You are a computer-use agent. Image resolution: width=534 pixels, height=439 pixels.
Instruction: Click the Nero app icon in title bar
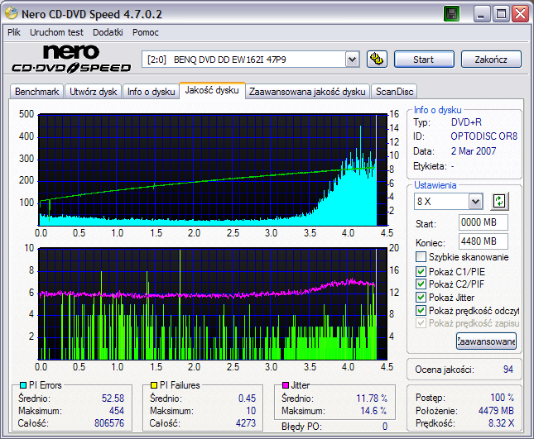12,13
